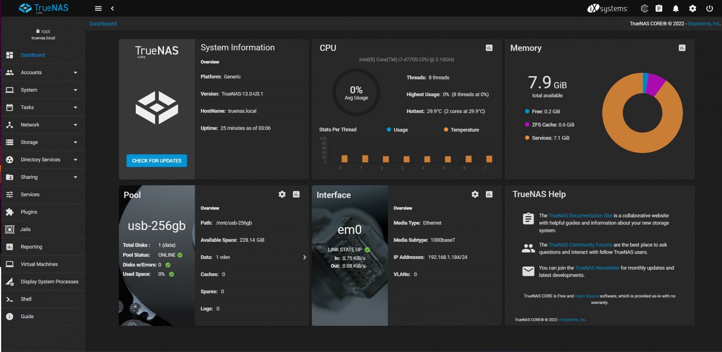Click the ZFS Cache legend dot
This screenshot has height=352, width=722.
[527, 125]
